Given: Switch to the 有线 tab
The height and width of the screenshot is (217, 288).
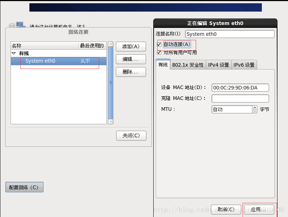Looking at the screenshot, I should point(163,64).
